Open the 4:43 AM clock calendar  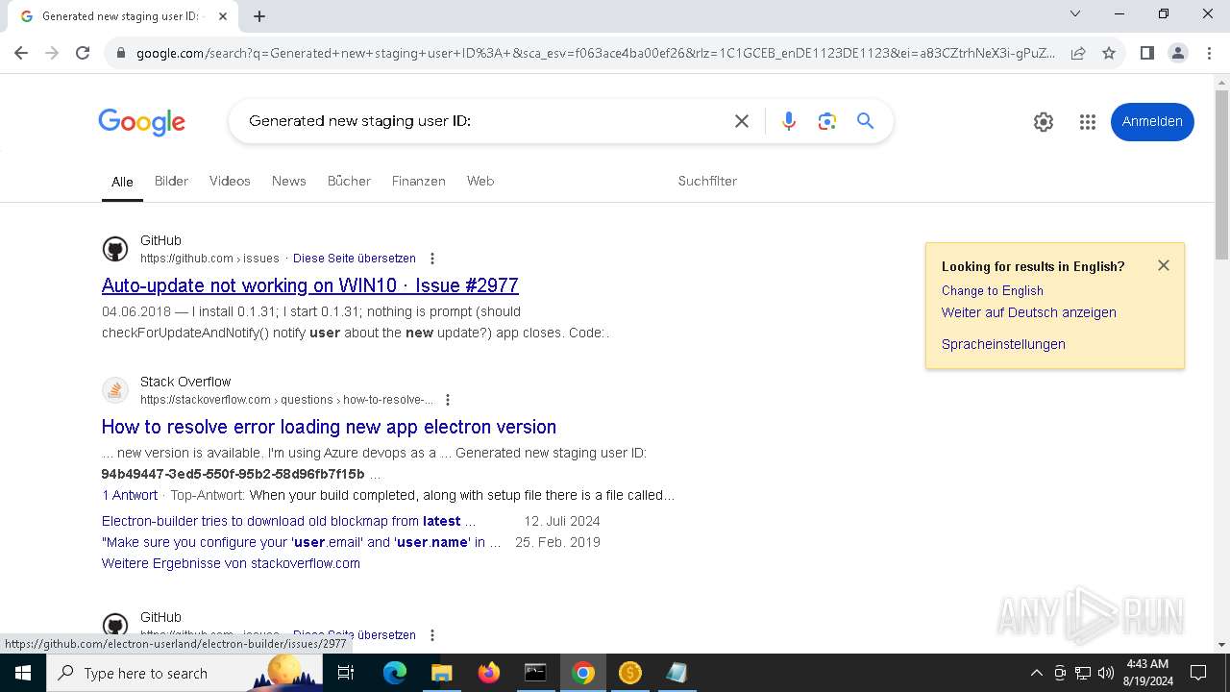tap(1148, 673)
